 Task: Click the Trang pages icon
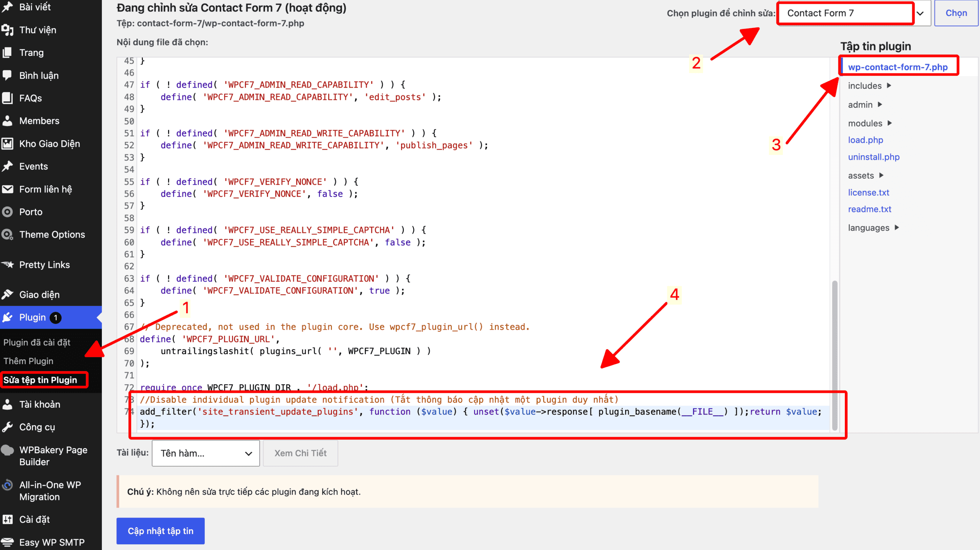pos(8,52)
